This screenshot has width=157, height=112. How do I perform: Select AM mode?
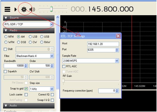click(x=18, y=37)
